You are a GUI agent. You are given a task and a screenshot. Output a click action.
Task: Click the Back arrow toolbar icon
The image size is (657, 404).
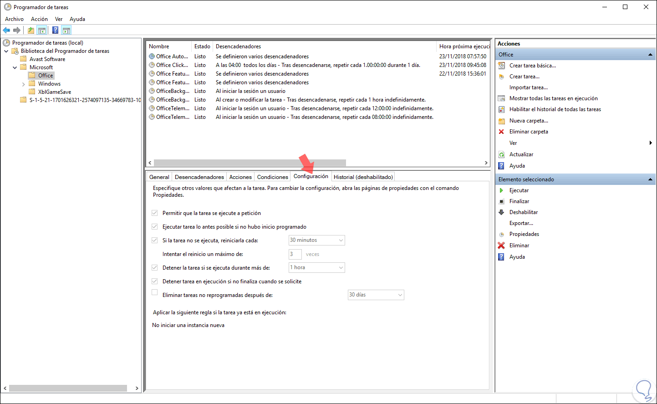(x=6, y=31)
